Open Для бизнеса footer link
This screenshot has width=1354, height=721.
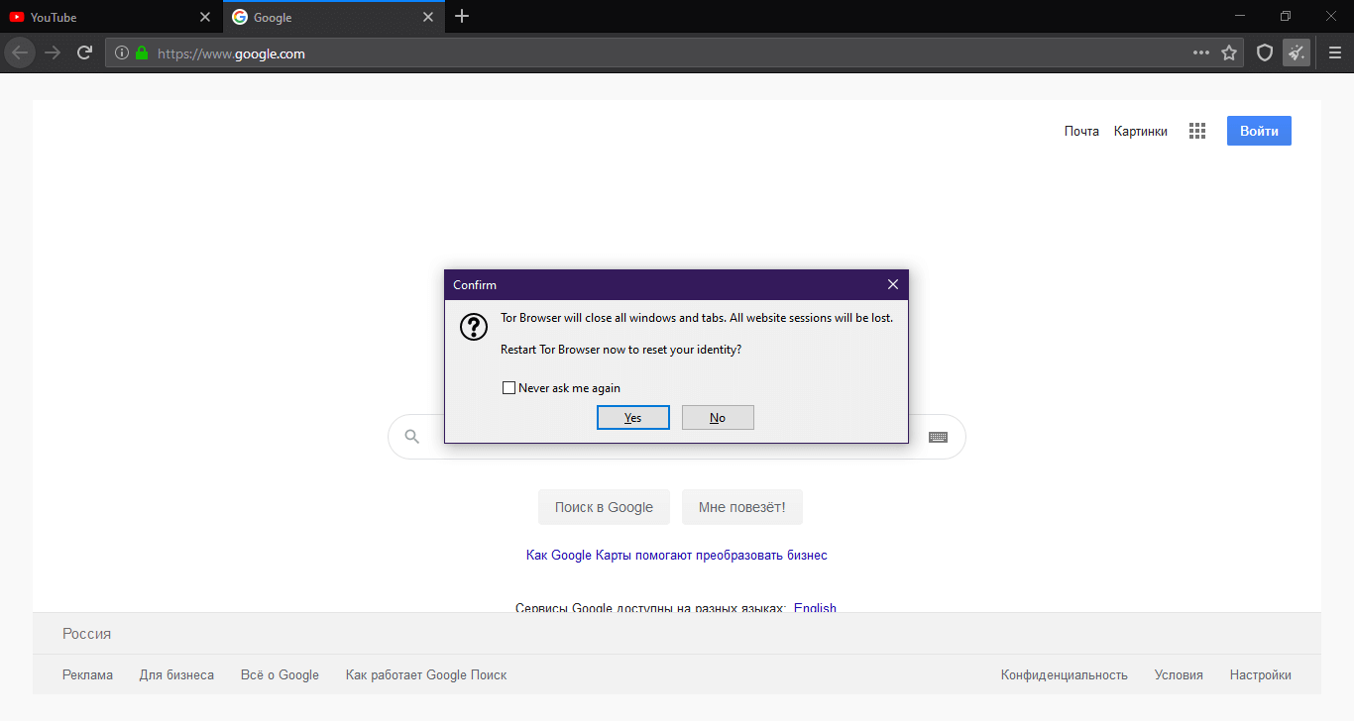pyautogui.click(x=176, y=674)
